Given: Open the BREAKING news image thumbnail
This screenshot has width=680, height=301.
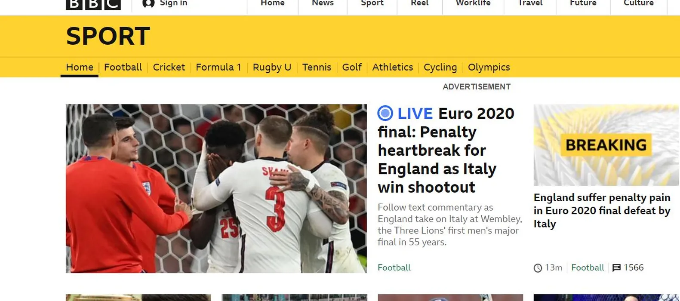Looking at the screenshot, I should point(606,145).
